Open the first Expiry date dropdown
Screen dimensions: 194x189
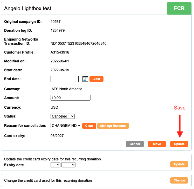pyautogui.click(x=56, y=165)
